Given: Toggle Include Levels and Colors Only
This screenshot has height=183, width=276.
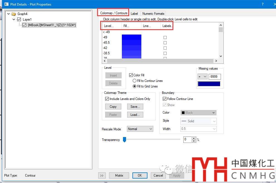Looking at the screenshot, I should click(107, 99).
